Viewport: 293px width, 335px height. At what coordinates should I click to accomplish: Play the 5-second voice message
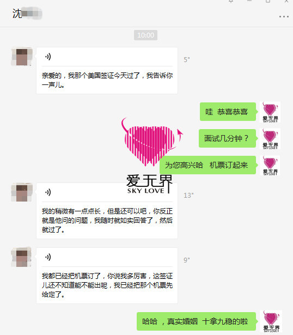tap(48, 57)
